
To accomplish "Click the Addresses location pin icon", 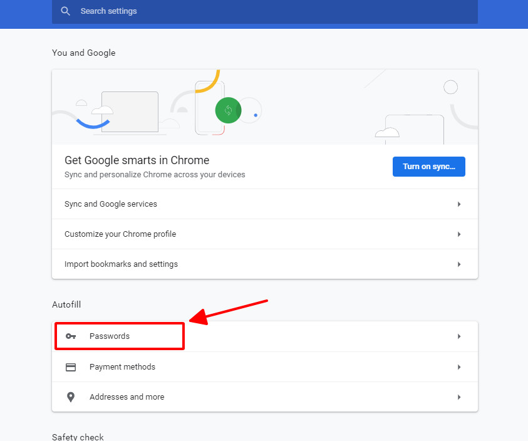I will coord(71,397).
